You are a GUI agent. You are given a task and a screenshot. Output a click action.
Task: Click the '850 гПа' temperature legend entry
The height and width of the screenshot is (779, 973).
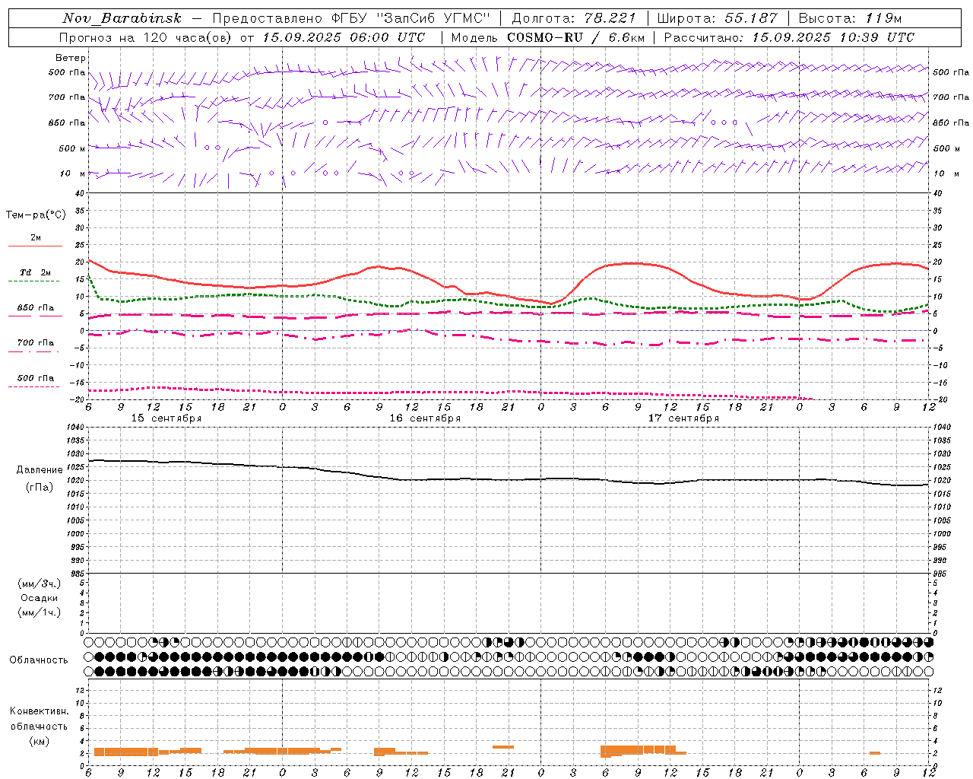click(36, 308)
